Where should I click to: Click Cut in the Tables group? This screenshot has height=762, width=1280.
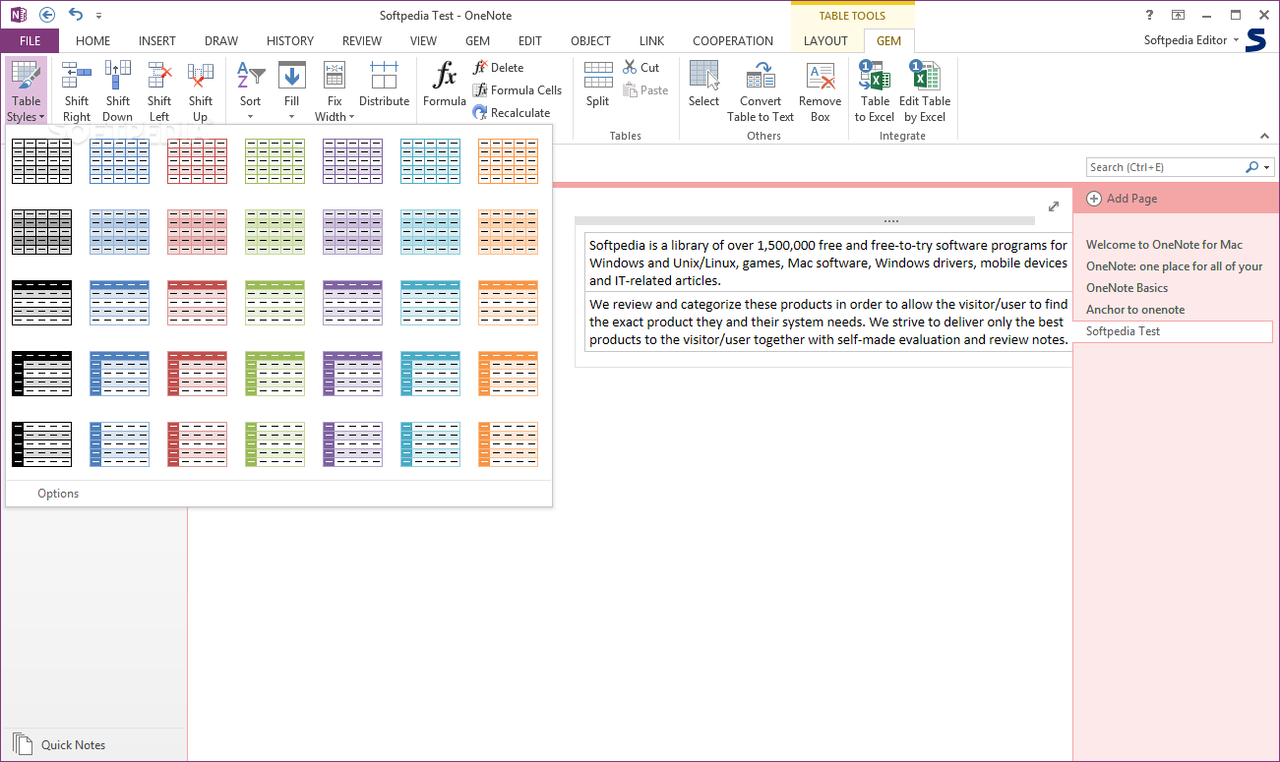641,68
